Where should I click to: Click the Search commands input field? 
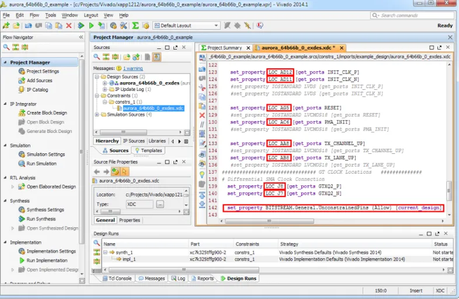click(412, 16)
